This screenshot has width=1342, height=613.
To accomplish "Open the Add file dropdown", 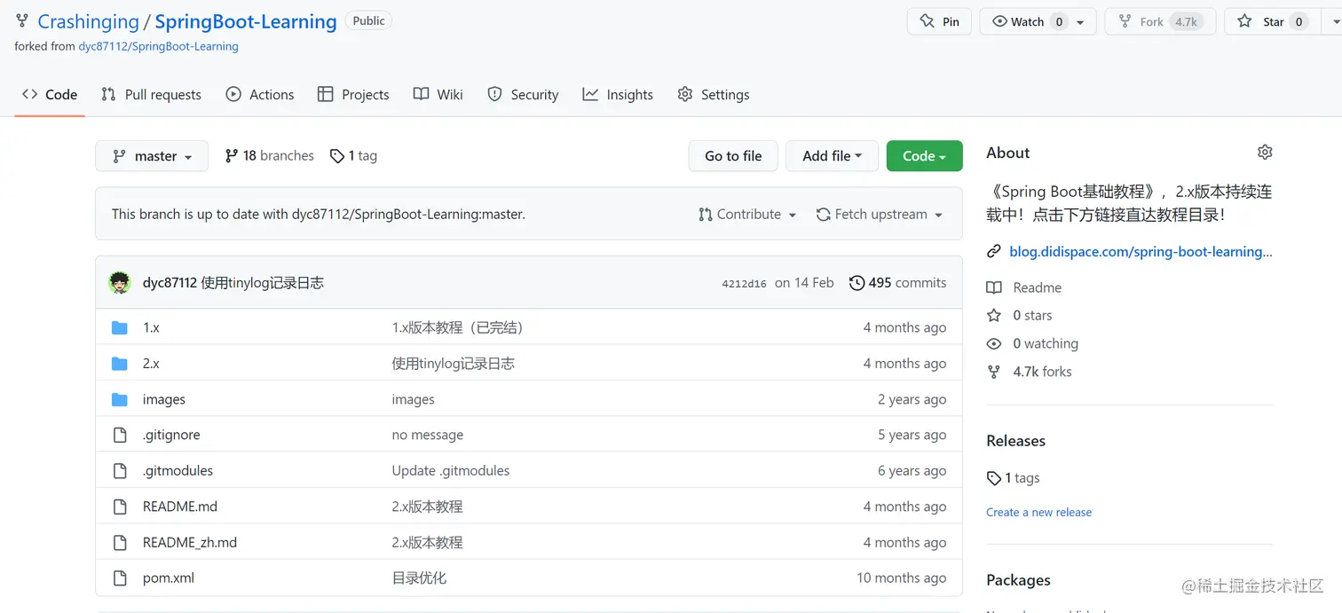I will click(x=833, y=156).
